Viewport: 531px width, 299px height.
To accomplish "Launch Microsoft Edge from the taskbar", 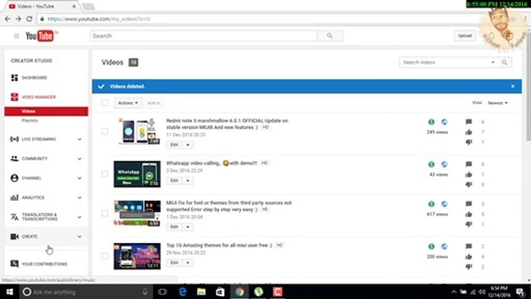I will click(x=183, y=292).
